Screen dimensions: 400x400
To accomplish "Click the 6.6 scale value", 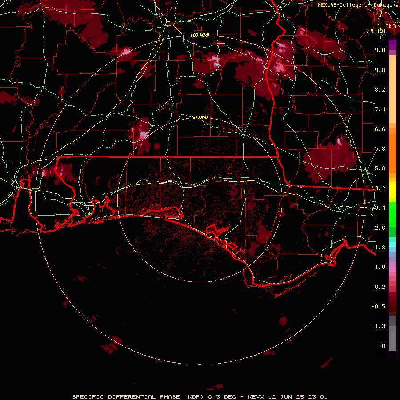I will click(380, 129).
